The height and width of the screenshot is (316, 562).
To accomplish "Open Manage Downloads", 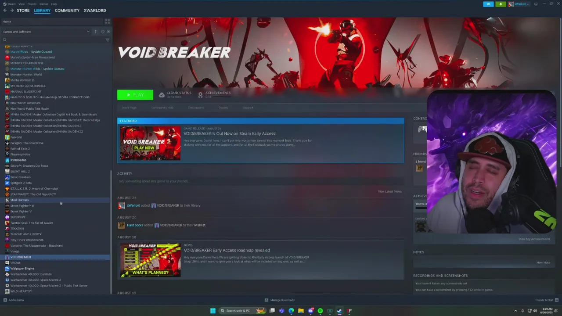I will (x=280, y=300).
